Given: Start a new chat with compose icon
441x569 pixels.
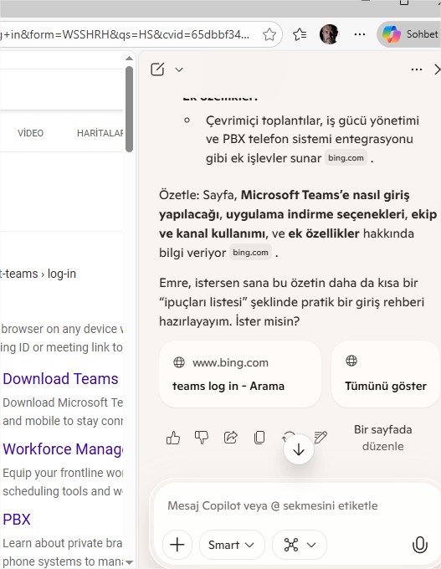Looking at the screenshot, I should click(157, 69).
